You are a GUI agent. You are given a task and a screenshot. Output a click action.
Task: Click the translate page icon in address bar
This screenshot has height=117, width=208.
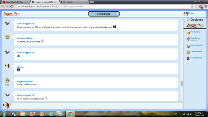pos(192,6)
